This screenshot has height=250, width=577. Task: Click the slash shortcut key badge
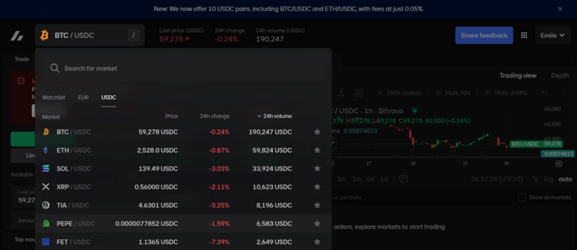[x=134, y=36]
